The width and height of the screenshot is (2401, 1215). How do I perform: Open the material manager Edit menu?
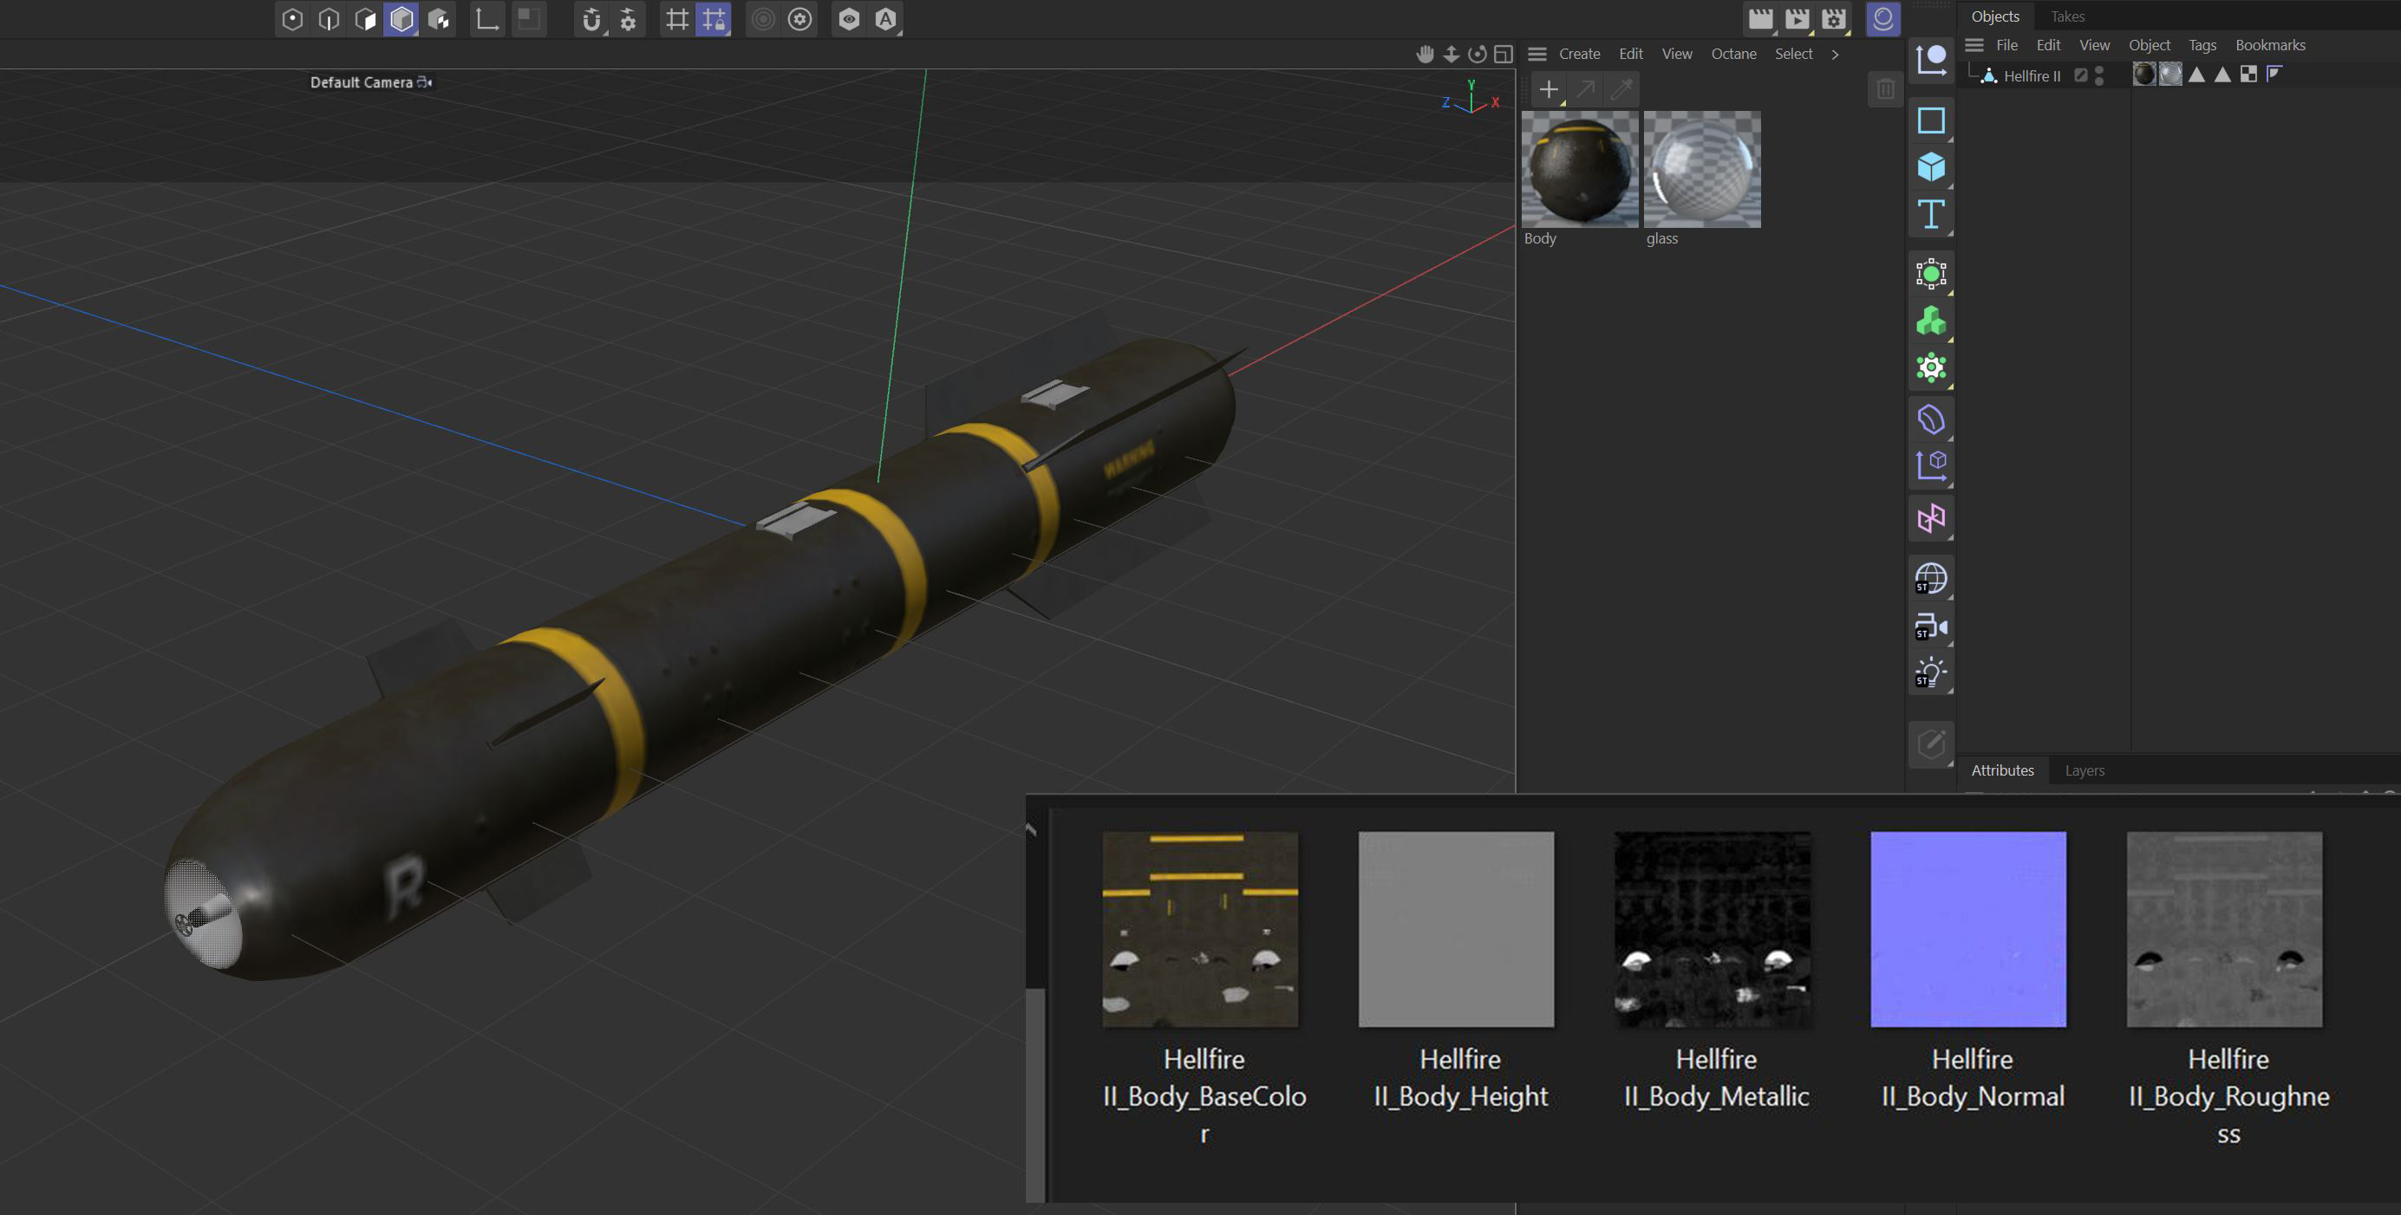click(1631, 54)
